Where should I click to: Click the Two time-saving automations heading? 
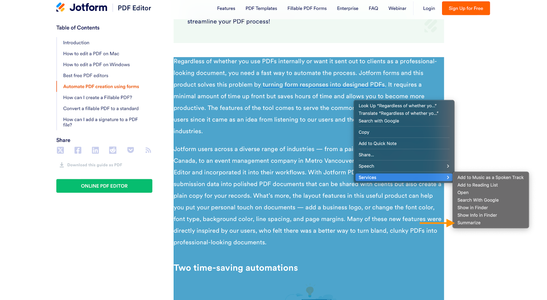pos(236,268)
